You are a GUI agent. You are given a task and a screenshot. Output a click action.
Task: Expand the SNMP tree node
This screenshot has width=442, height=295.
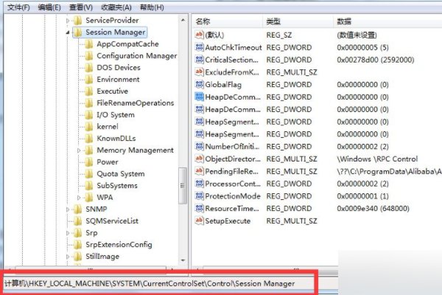click(x=68, y=209)
